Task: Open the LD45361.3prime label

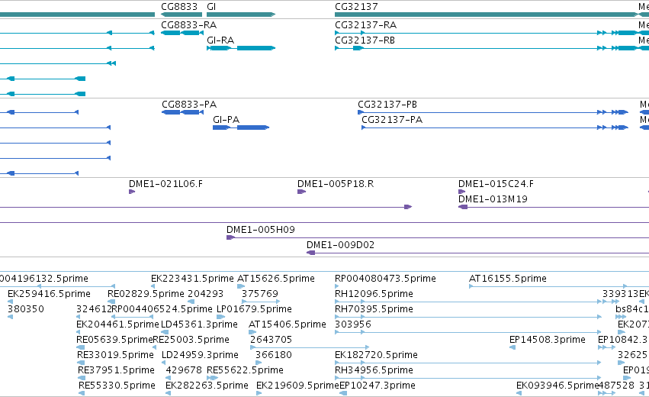Action: 199,324
